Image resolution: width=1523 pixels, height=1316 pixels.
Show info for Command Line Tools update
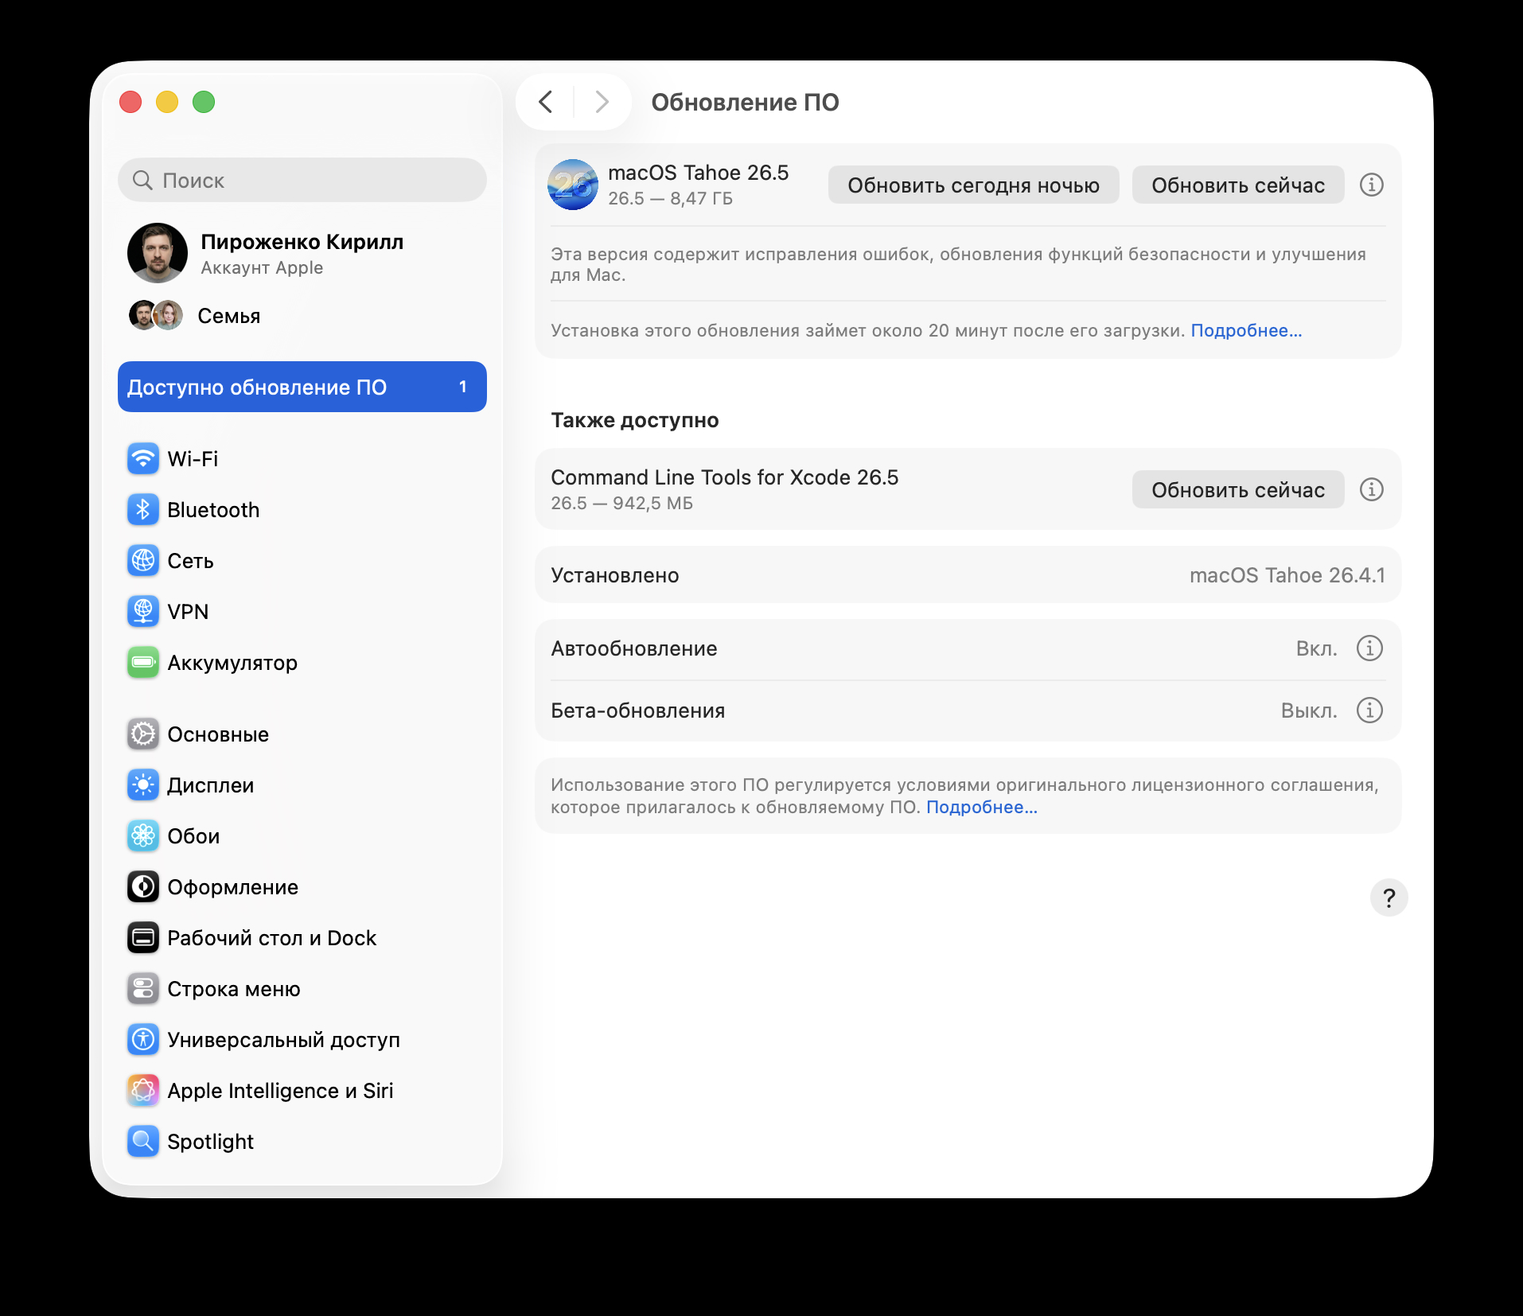click(x=1371, y=489)
